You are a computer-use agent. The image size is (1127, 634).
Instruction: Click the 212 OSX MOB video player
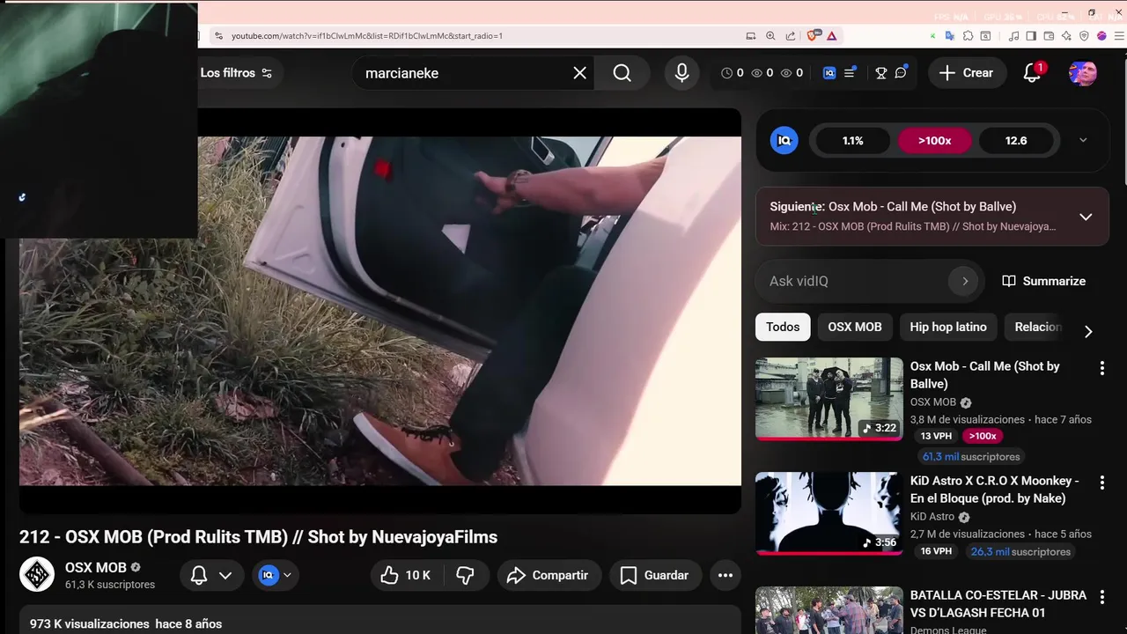coord(380,310)
